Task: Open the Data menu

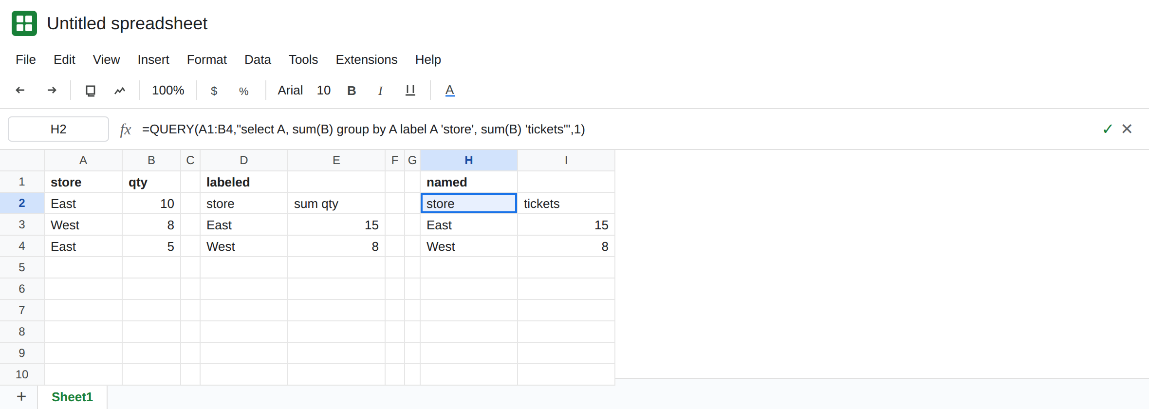Action: pos(258,59)
